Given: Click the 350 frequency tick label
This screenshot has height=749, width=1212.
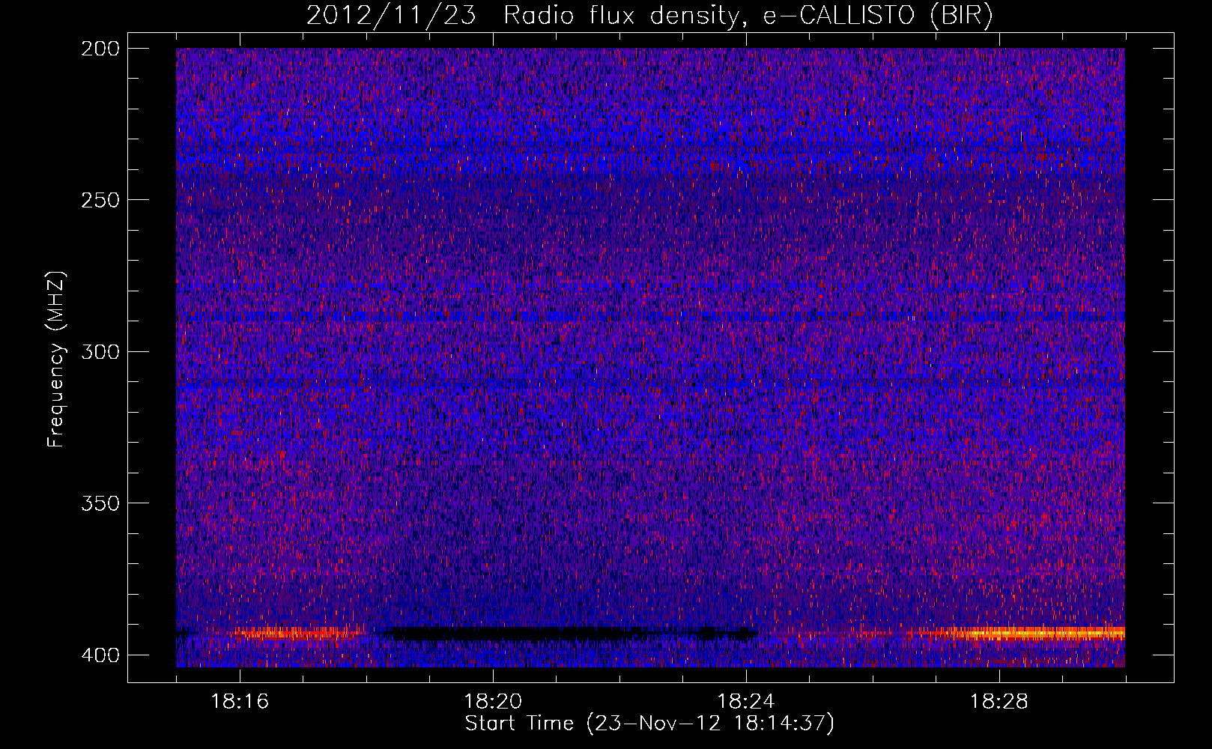Looking at the screenshot, I should click(100, 503).
